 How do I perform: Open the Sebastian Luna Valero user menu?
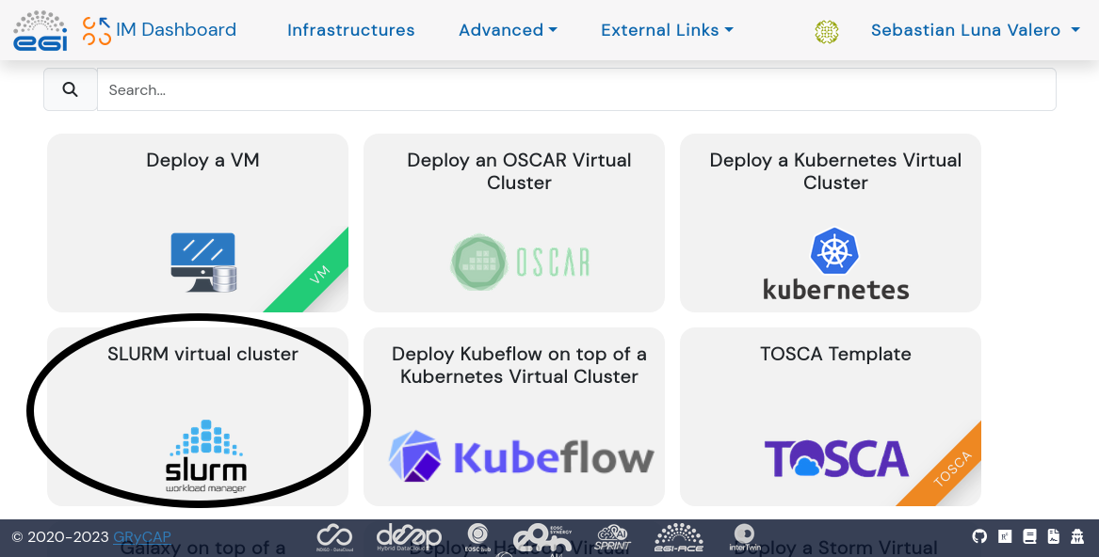coord(975,30)
